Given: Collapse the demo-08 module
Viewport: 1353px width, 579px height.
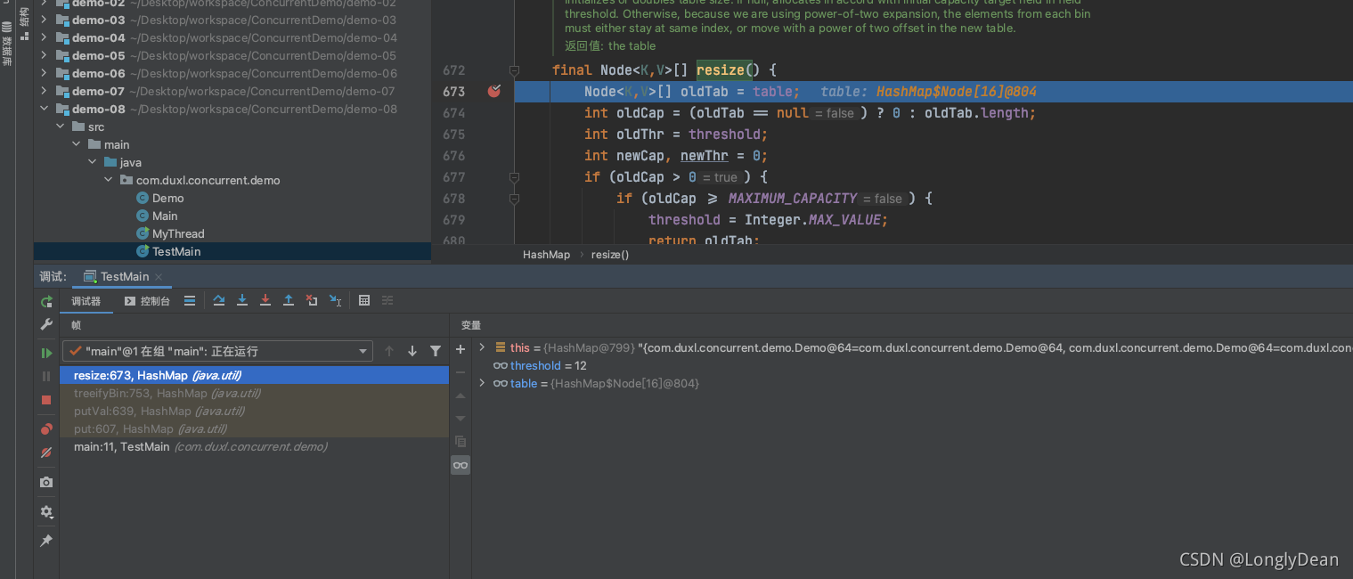Looking at the screenshot, I should click(x=45, y=109).
